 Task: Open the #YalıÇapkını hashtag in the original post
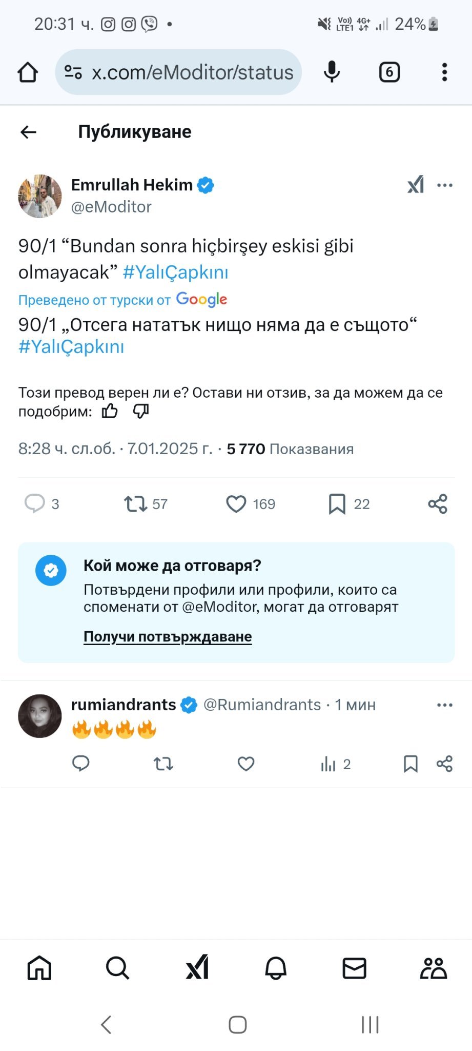coord(176,272)
